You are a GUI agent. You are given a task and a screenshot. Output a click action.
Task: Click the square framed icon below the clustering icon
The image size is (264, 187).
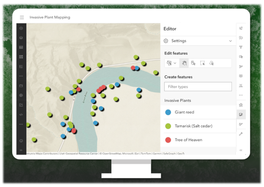241,76
